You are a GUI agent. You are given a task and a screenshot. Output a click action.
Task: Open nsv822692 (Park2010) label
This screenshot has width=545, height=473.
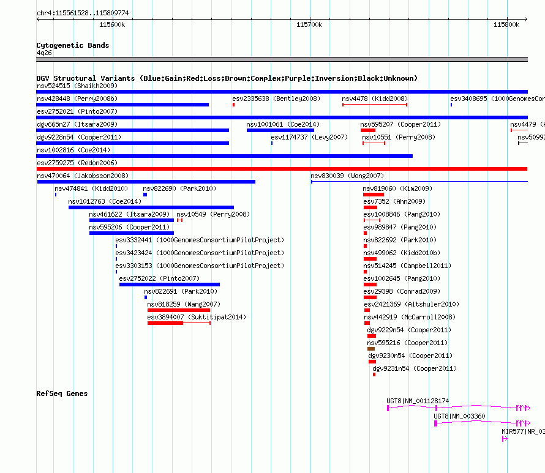pyautogui.click(x=400, y=240)
